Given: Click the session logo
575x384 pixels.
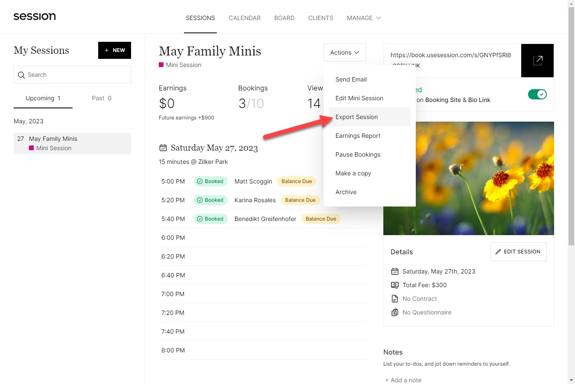Looking at the screenshot, I should [x=35, y=17].
